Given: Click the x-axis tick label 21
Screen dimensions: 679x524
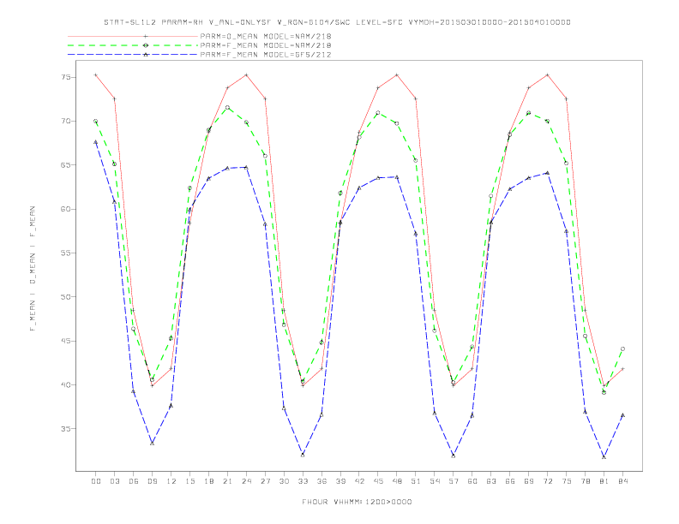Looking at the screenshot, I should tap(227, 481).
